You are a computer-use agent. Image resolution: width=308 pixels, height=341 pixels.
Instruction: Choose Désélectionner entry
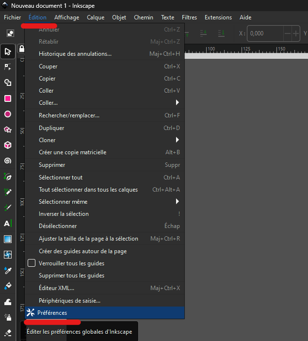tap(105, 226)
